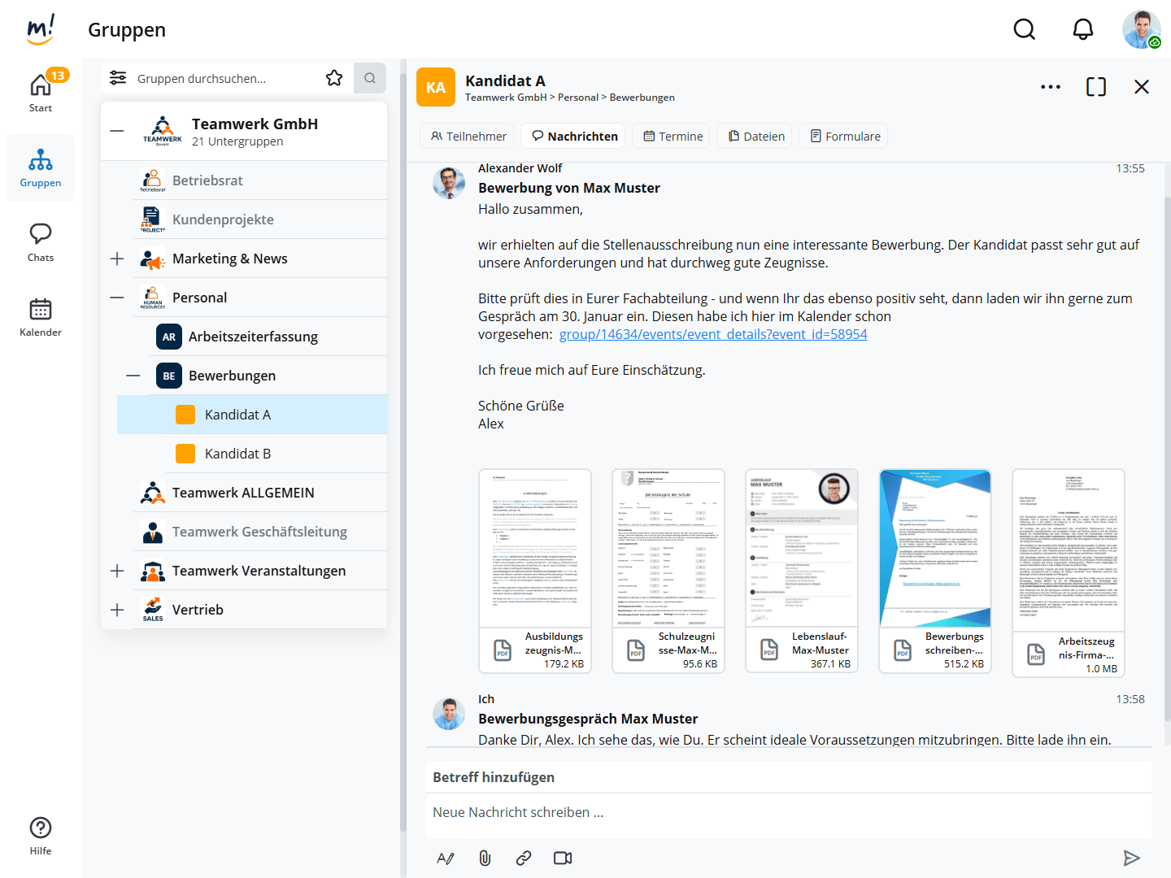Open the search magnifier in top bar
This screenshot has width=1171, height=878.
pos(1024,29)
